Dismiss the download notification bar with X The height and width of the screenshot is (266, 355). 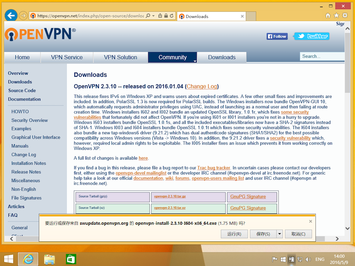pos(311,221)
